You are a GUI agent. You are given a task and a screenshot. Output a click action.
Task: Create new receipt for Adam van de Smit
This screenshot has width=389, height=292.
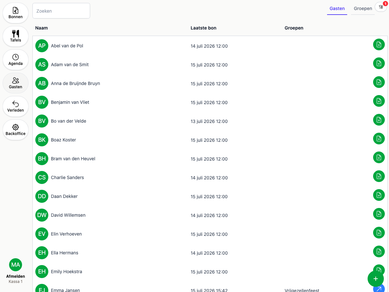[379, 63]
